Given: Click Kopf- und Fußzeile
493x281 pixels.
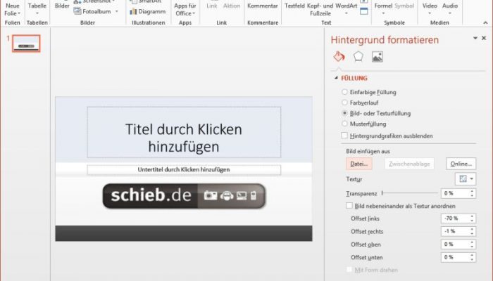Looking at the screenshot, I should (x=320, y=9).
